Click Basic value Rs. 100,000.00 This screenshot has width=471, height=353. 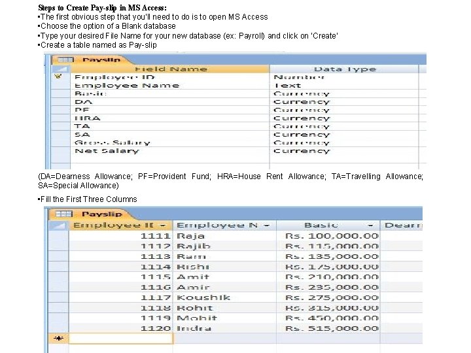tap(328, 235)
